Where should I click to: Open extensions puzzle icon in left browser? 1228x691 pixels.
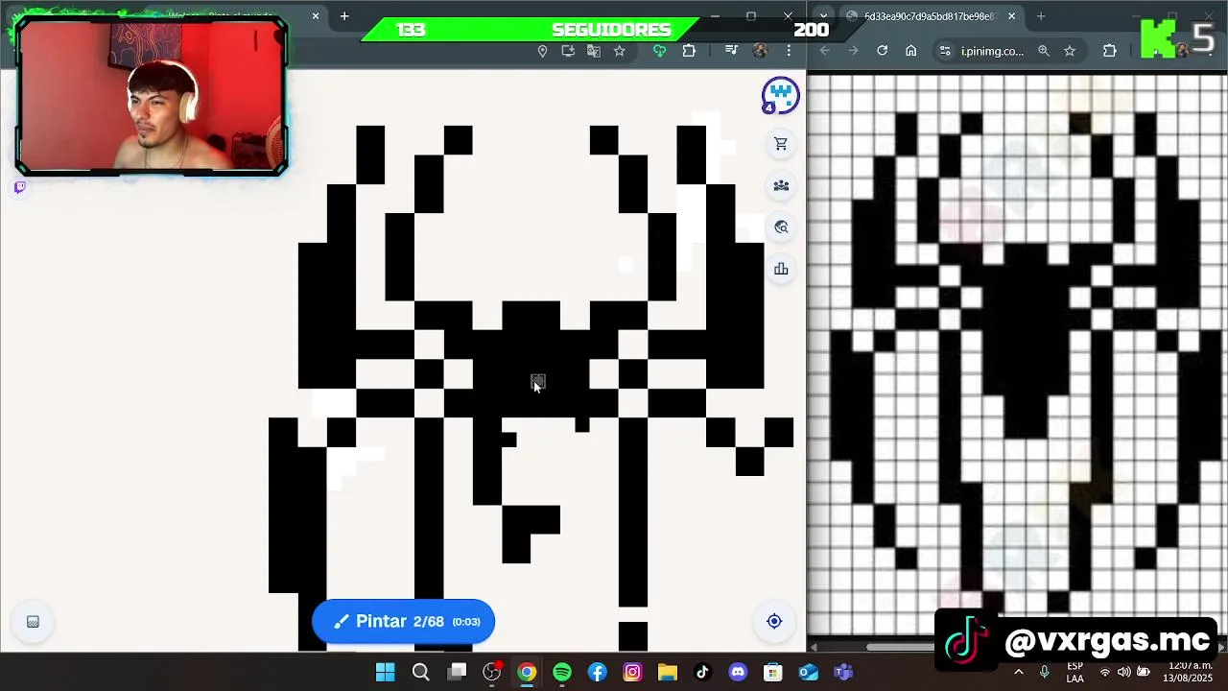pyautogui.click(x=689, y=51)
